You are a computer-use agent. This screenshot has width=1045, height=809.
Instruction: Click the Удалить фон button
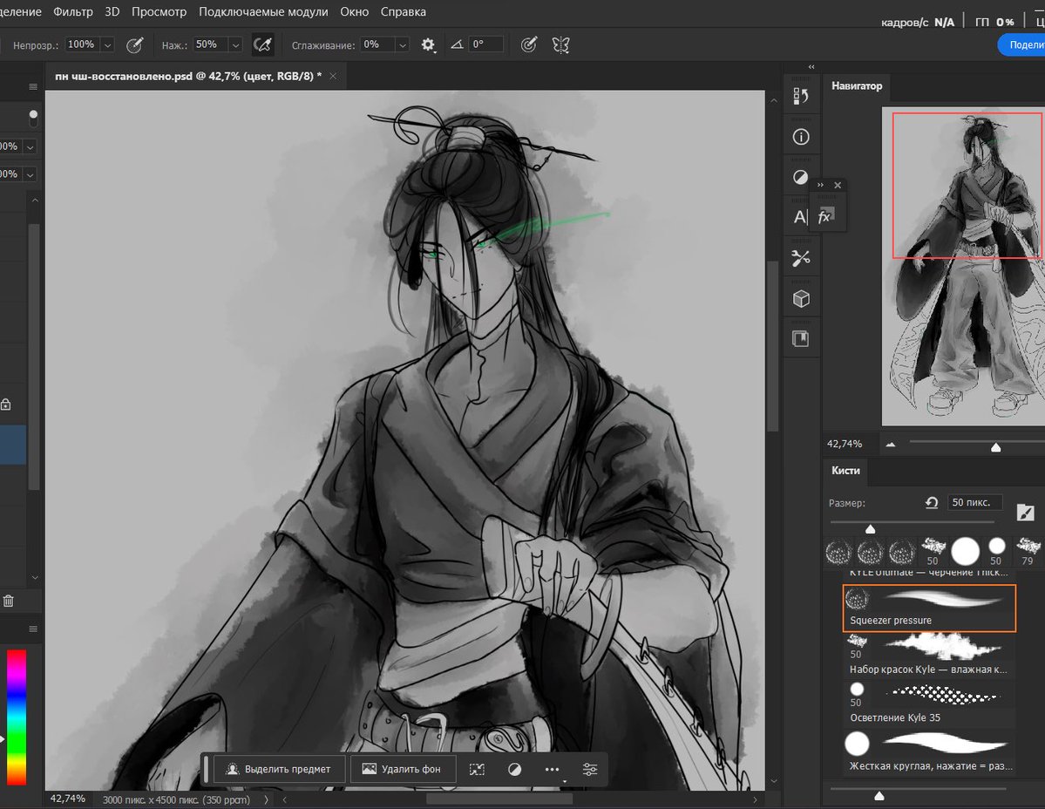click(403, 769)
